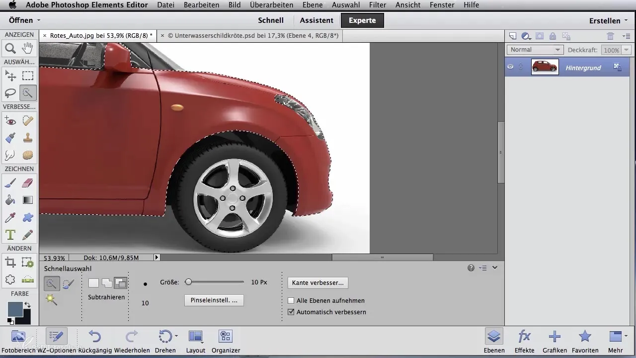The height and width of the screenshot is (358, 636).
Task: Switch to Magic Wand in tool options
Action: pyautogui.click(x=51, y=299)
